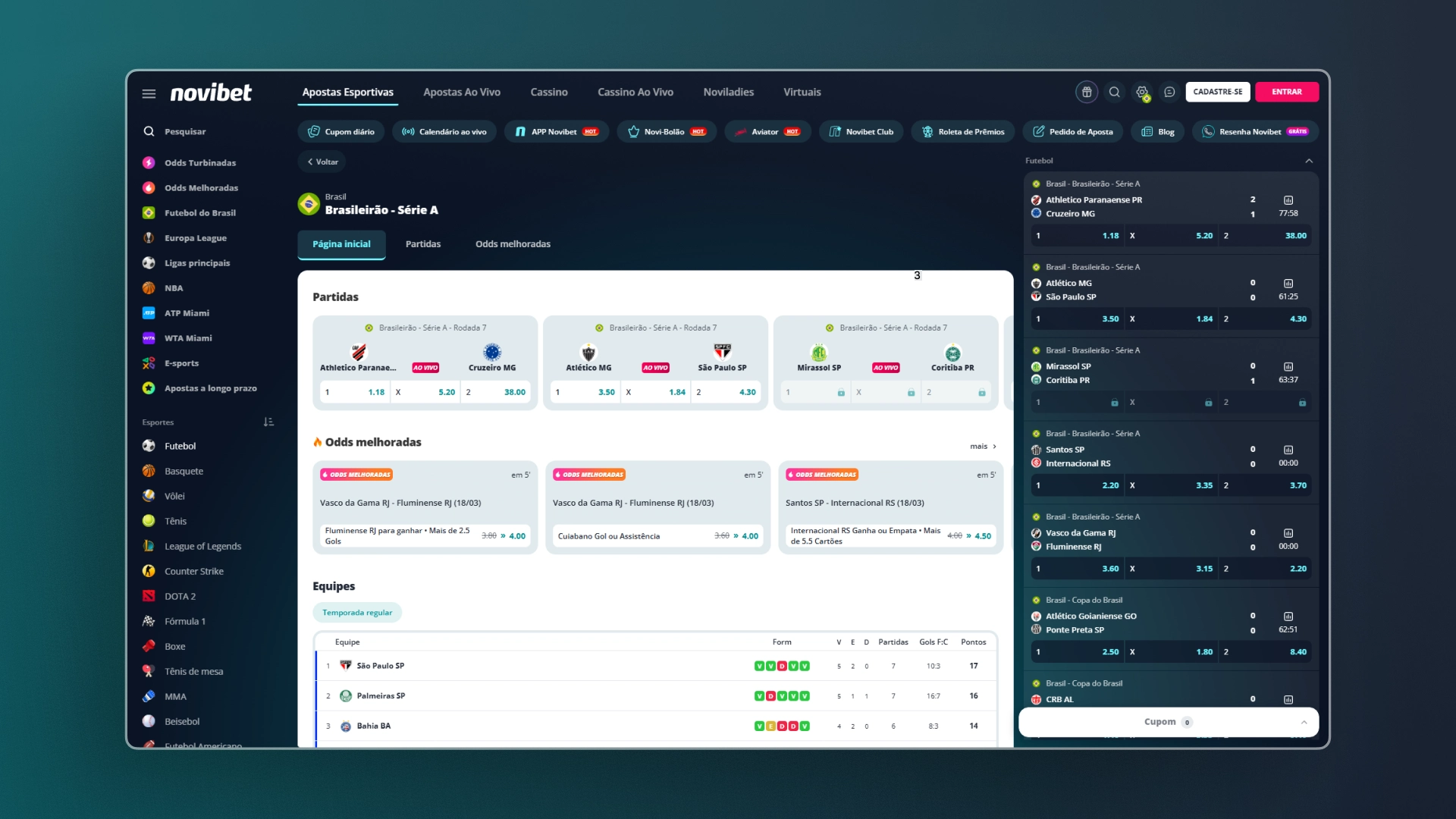Expand the Cupom bet slip
Viewport: 1456px width, 819px height.
tap(1168, 722)
